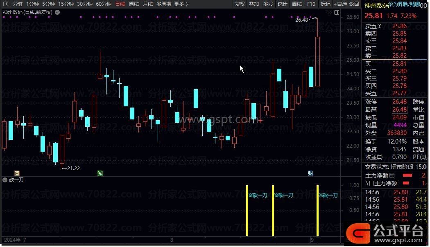
Task: Click the ¥ icon beside 卖五
Action: 380,26
